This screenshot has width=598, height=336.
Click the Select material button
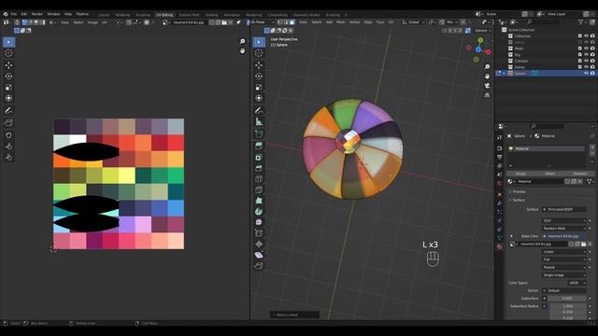point(550,174)
